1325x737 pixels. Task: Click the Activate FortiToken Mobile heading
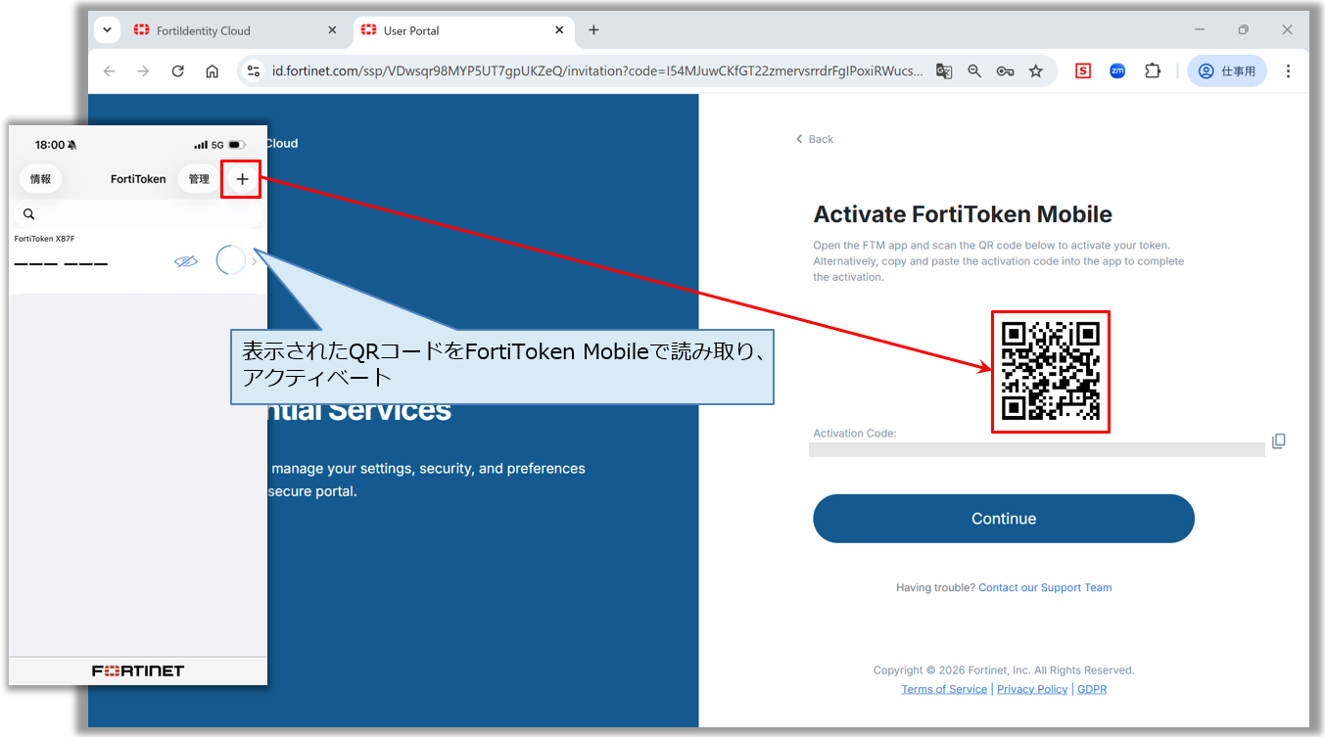(963, 214)
